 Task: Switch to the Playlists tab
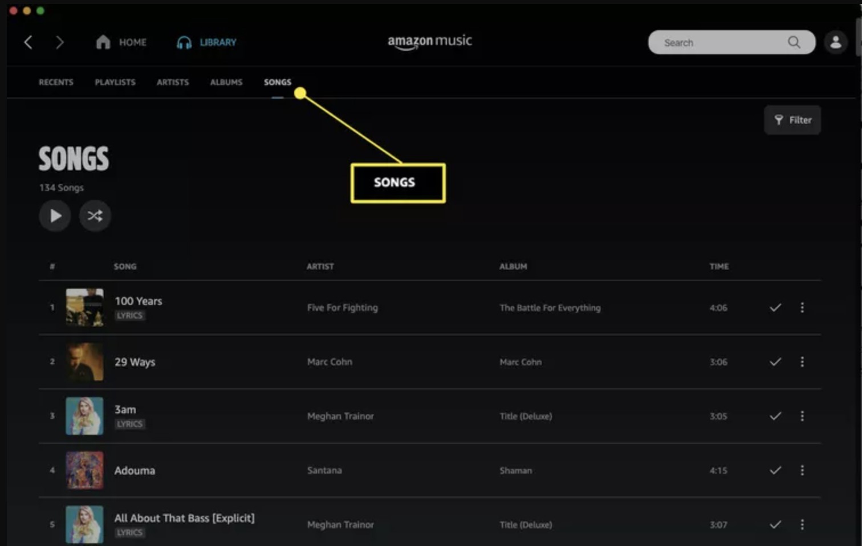[x=115, y=82]
